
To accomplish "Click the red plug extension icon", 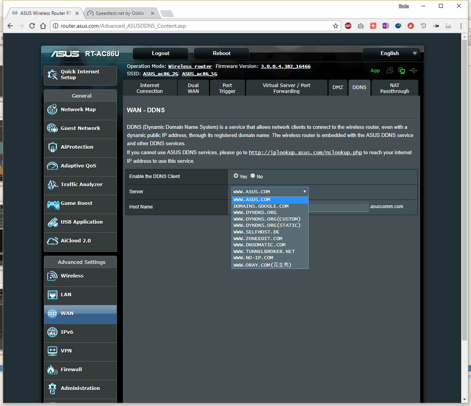I will 411,26.
